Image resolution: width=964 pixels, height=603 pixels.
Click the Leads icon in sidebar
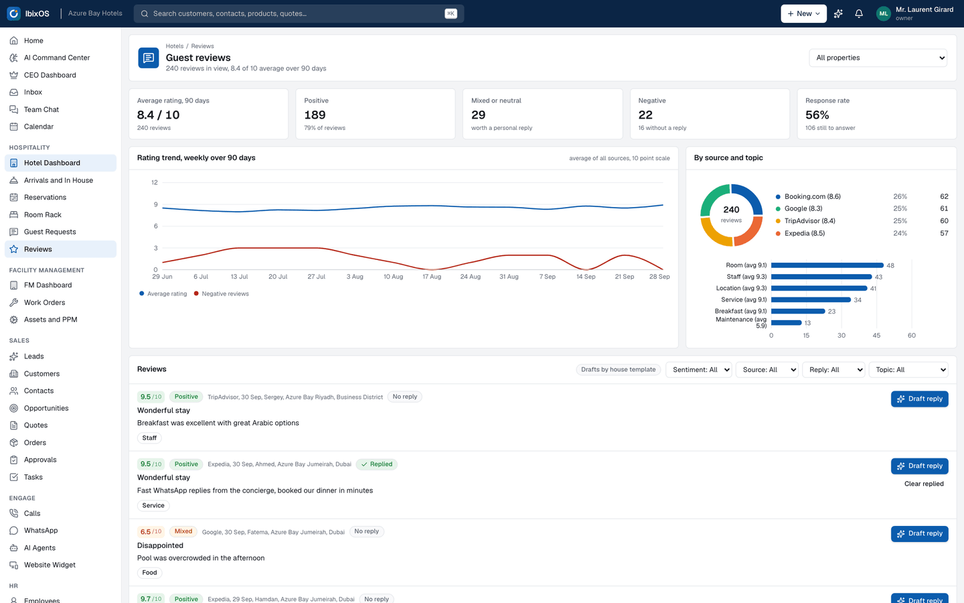point(14,356)
